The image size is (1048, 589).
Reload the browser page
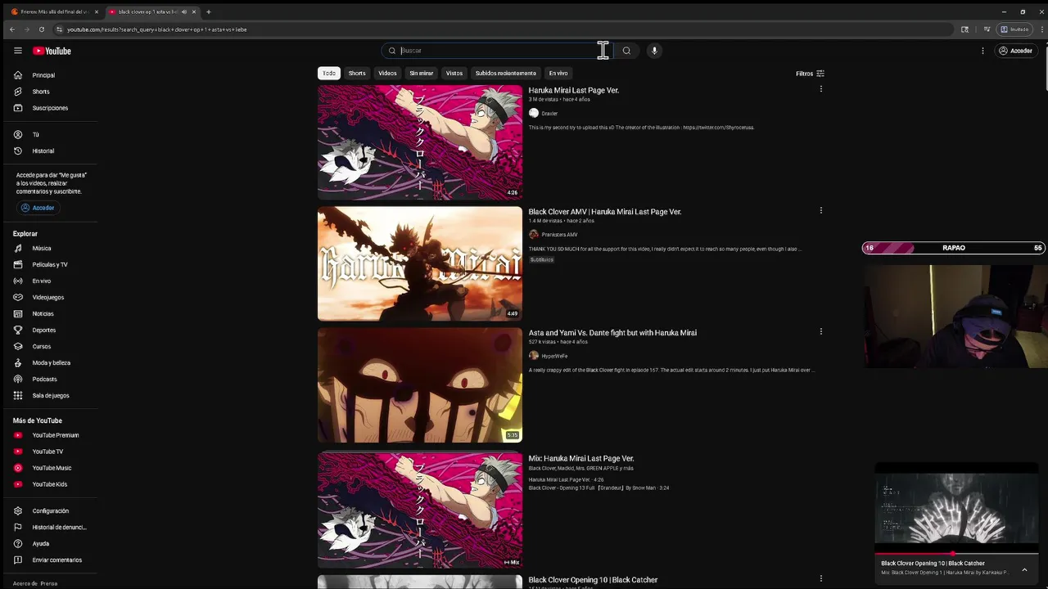[42, 29]
